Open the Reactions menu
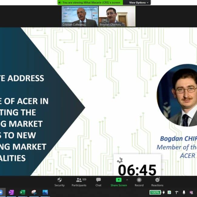 tap(157, 182)
